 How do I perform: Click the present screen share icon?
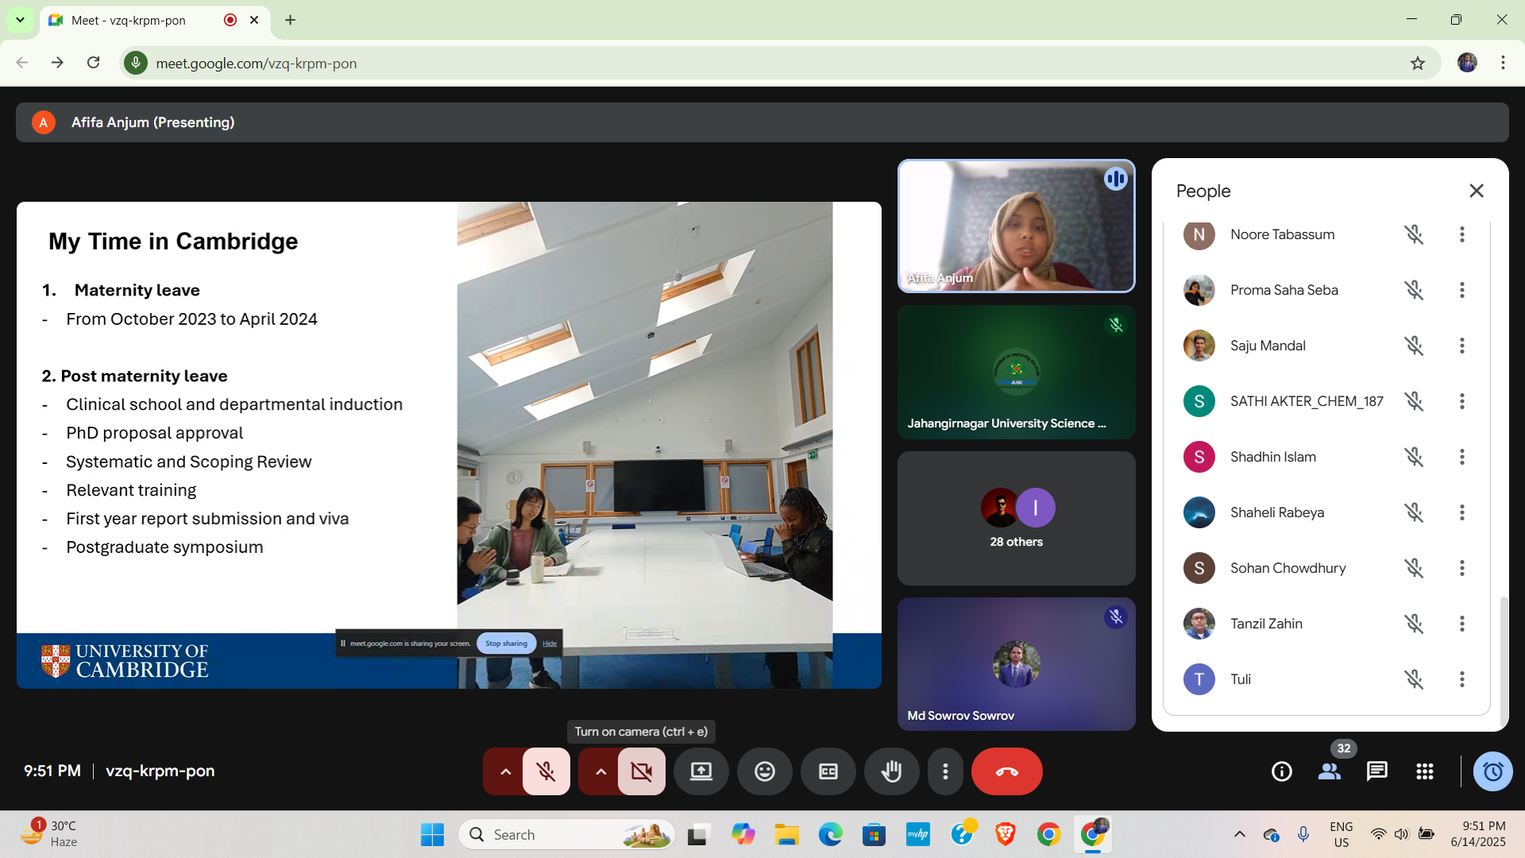(x=701, y=771)
